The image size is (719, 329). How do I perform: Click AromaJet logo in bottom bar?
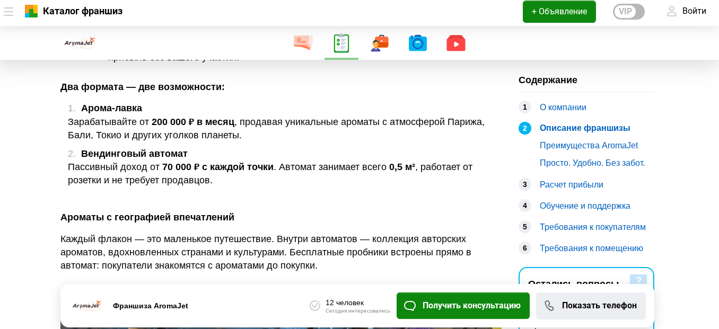(x=87, y=306)
